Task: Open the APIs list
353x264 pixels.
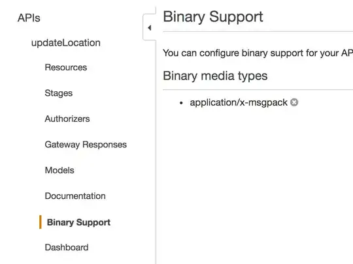Action: pyautogui.click(x=29, y=18)
